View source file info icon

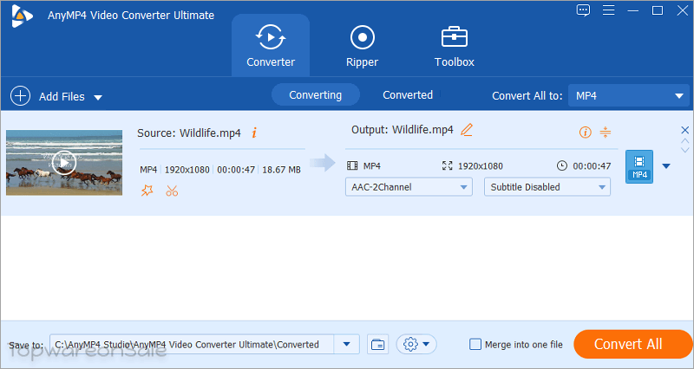pos(254,133)
